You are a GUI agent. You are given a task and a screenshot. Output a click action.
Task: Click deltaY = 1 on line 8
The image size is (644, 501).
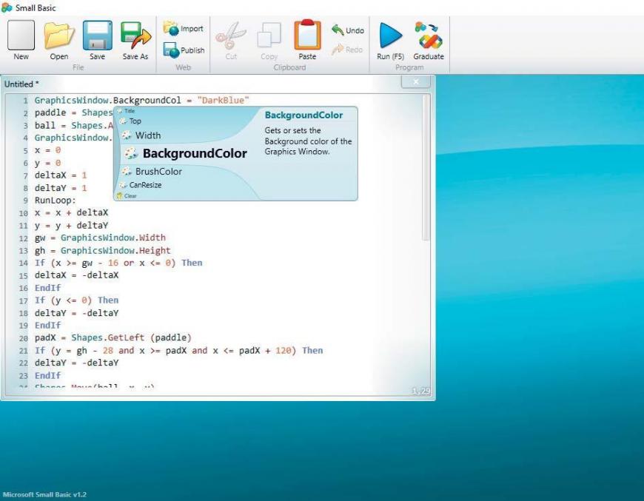point(61,188)
